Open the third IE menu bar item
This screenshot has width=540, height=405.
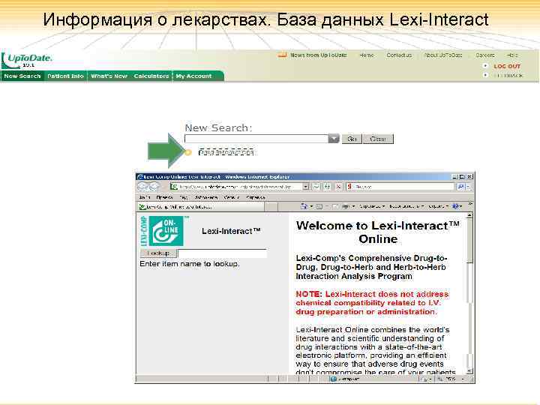(x=184, y=197)
